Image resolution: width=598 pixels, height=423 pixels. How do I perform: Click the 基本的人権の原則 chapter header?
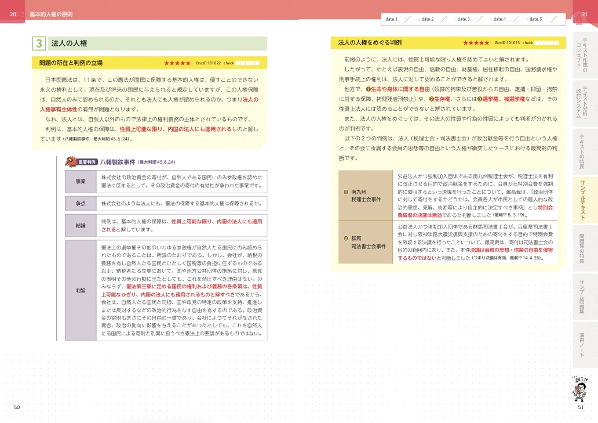click(51, 15)
